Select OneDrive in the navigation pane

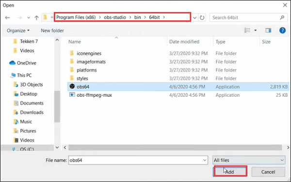click(x=23, y=63)
